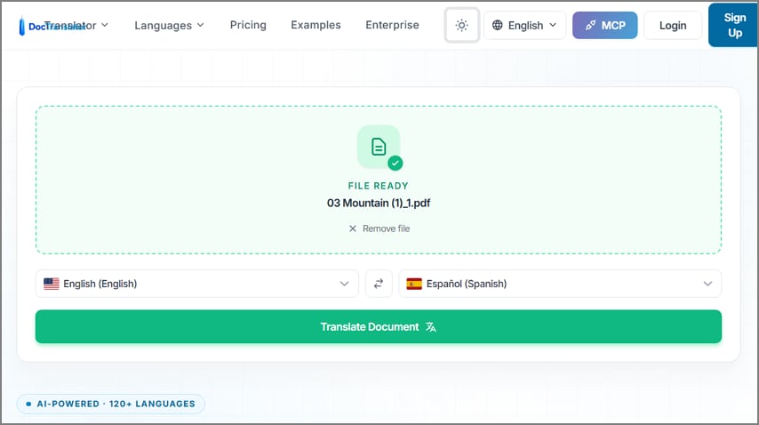
Task: Click the plug icon on the MCP button
Action: click(590, 25)
